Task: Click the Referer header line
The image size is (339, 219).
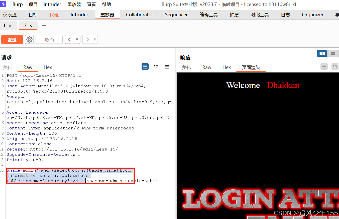Action: (62, 149)
